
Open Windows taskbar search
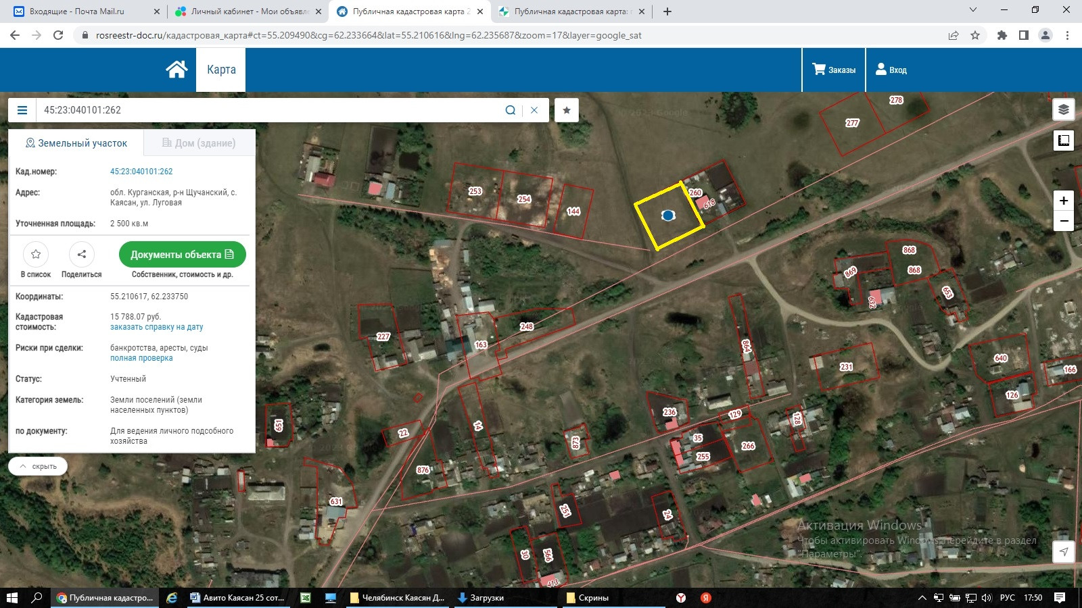37,598
